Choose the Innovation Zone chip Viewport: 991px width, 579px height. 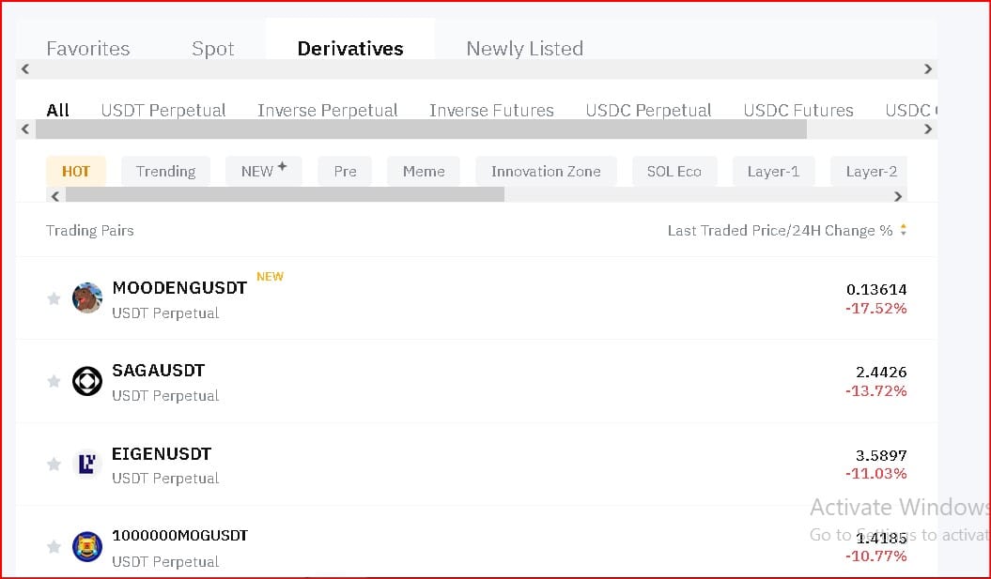tap(546, 171)
